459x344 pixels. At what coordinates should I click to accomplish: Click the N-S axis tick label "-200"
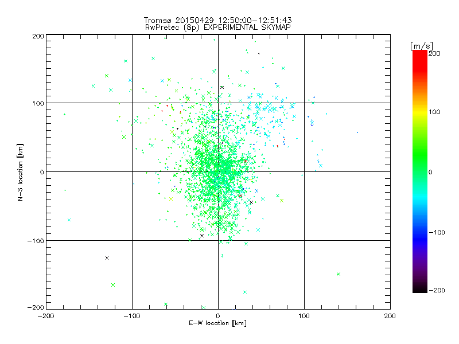[36, 307]
